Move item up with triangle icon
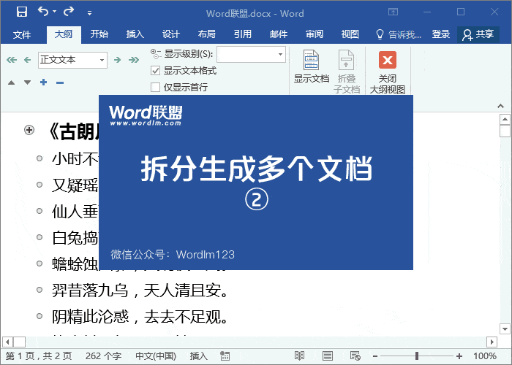 (12, 82)
